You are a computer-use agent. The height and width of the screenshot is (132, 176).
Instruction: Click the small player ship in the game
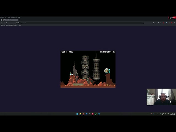71,74
